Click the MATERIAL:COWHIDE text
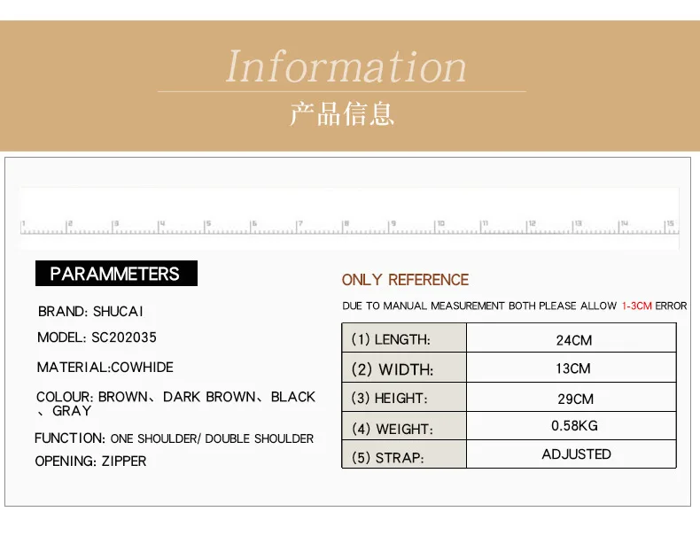Image resolution: width=700 pixels, height=535 pixels. coord(105,367)
